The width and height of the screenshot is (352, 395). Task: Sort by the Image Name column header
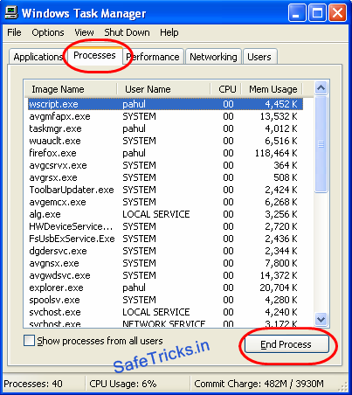pos(71,89)
